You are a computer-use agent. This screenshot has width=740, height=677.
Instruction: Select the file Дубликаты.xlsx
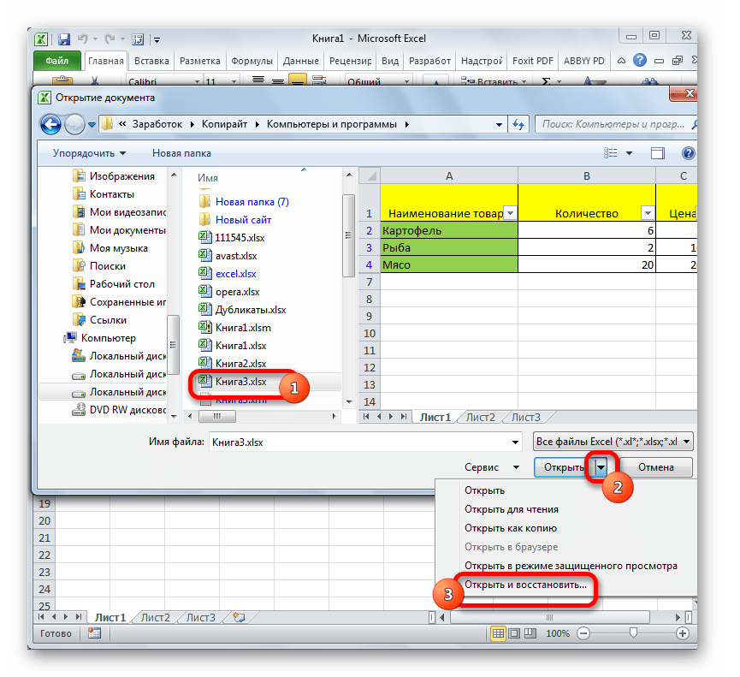(x=242, y=310)
